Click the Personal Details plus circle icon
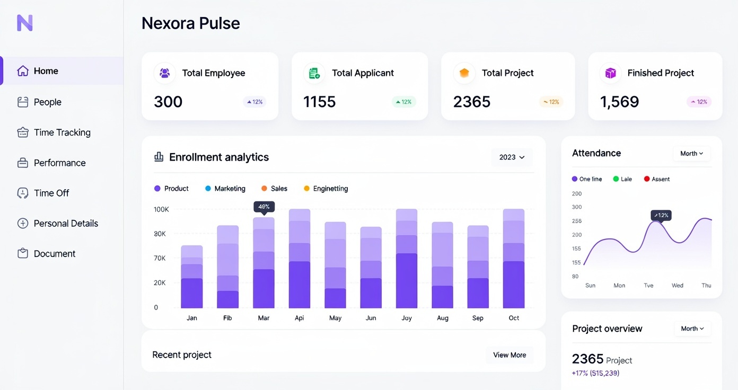Screen dimensions: 738x390 [23, 224]
